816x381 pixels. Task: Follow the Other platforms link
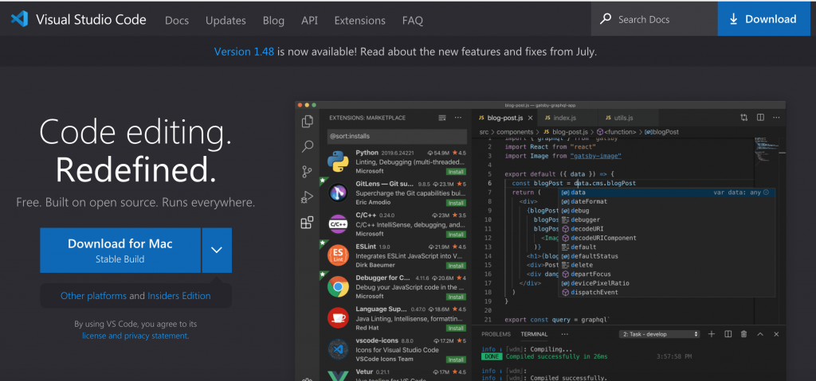coord(94,296)
